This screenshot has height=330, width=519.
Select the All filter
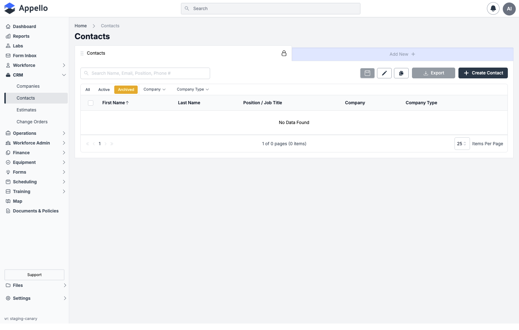(88, 90)
